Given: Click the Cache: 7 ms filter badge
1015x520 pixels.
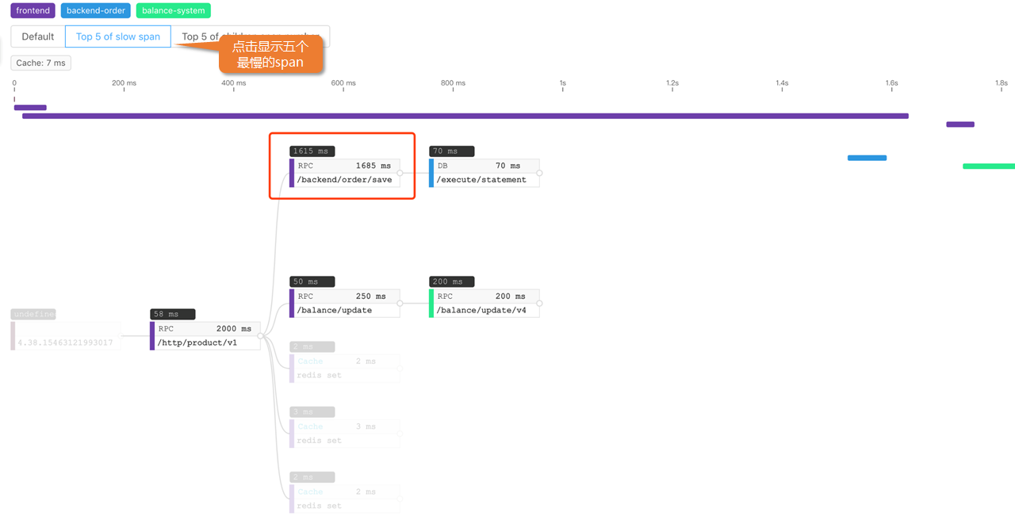Looking at the screenshot, I should click(40, 63).
